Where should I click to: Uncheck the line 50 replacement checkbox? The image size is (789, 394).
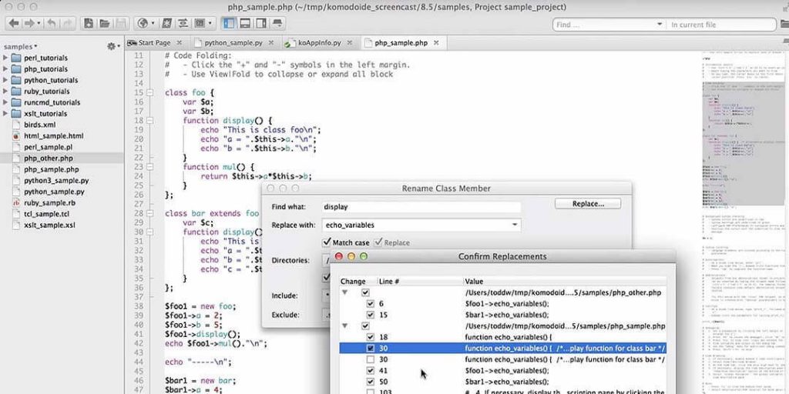pyautogui.click(x=371, y=382)
